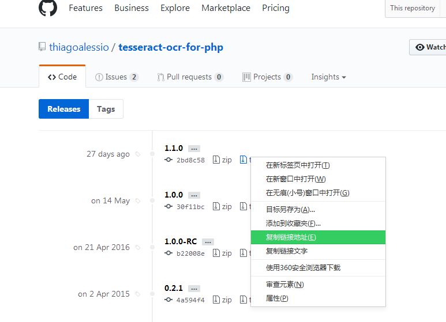Open the 1.0.0 release title link
Viewport: 446px width, 322px height.
(174, 195)
